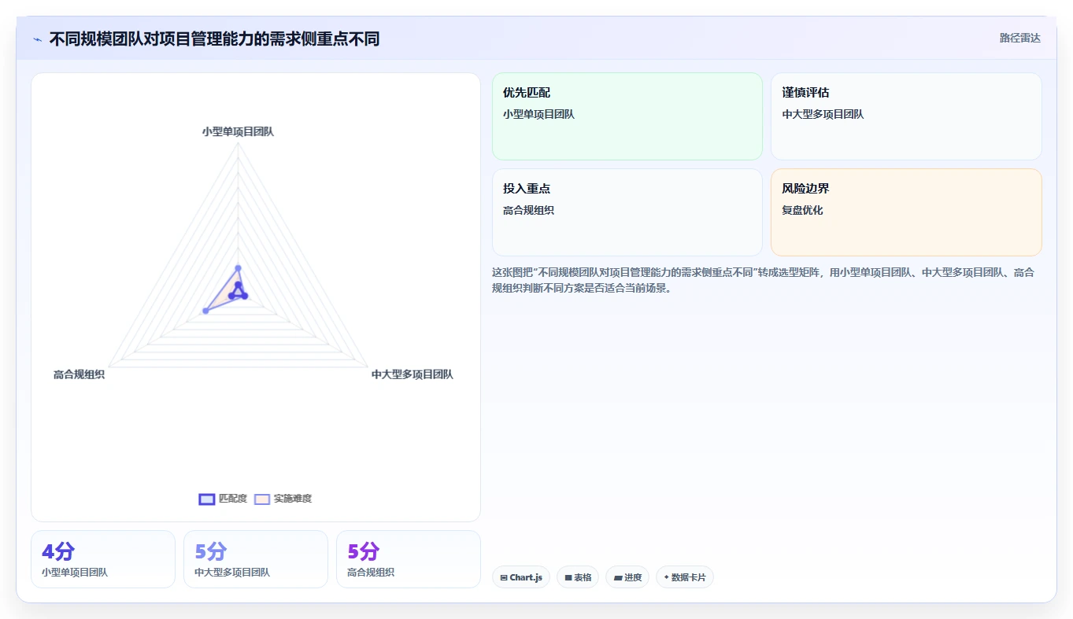This screenshot has width=1073, height=619.
Task: Click the page title 不同规模团队对项目管理能力的需求侧重点不同
Action: [214, 39]
